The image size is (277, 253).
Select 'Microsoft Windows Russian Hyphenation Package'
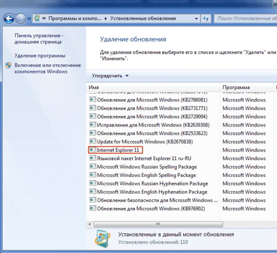click(149, 184)
